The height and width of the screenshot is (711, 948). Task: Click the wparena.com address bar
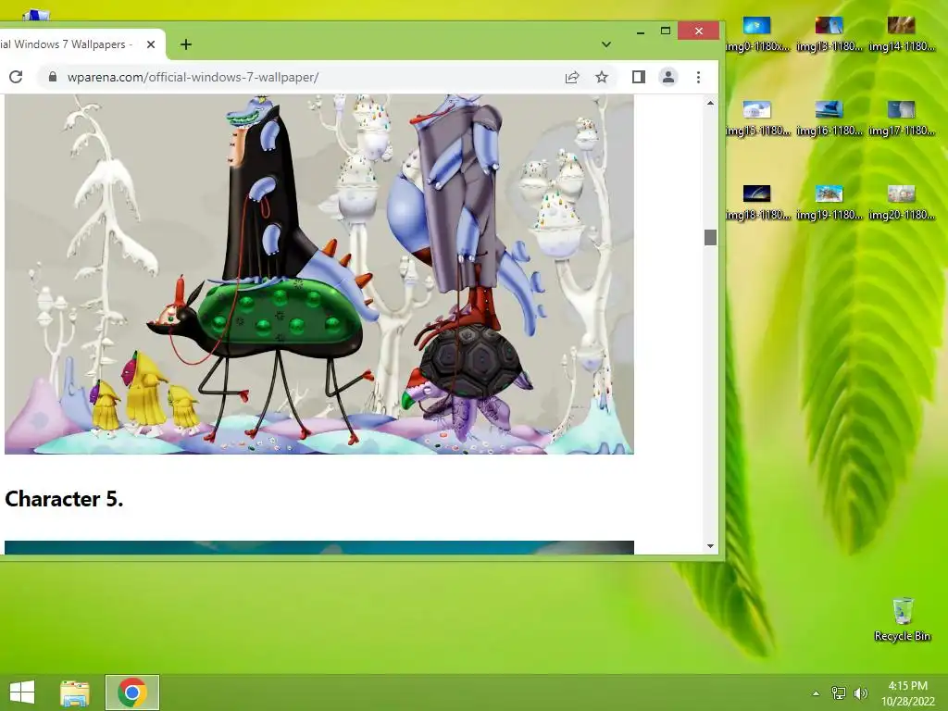point(303,77)
